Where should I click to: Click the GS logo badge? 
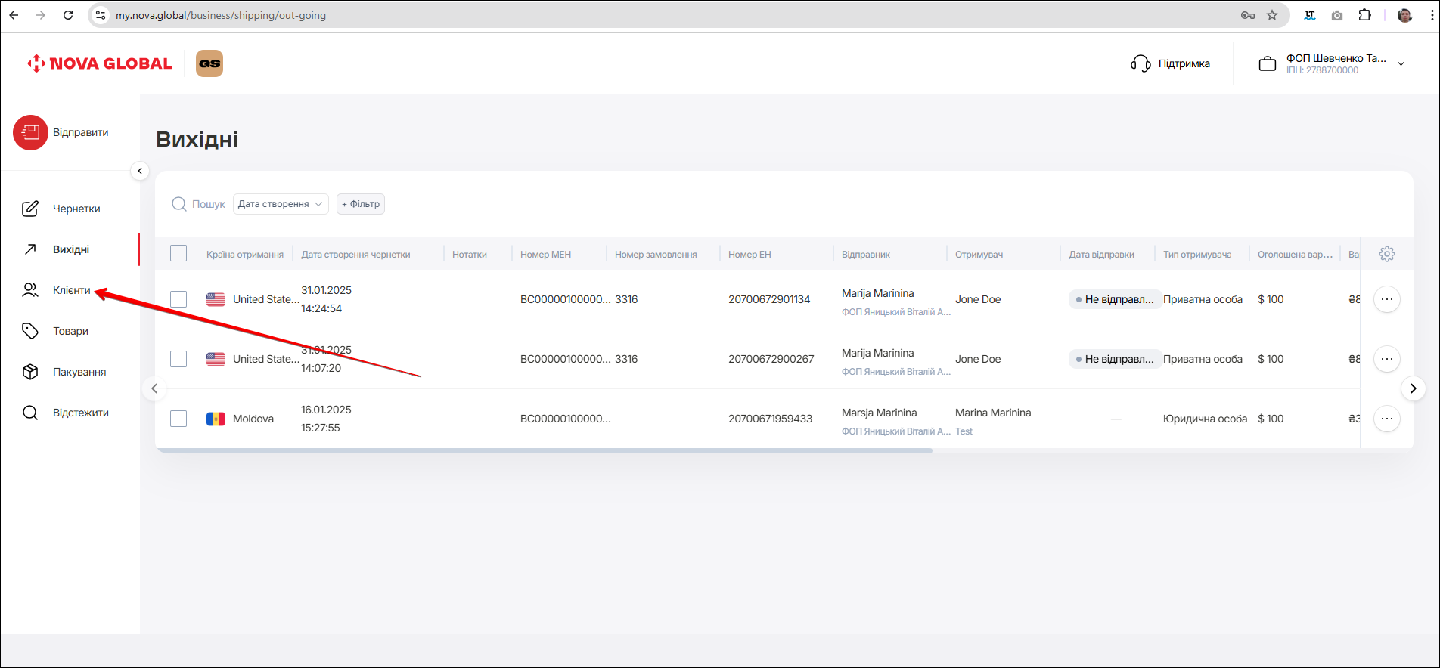point(209,63)
